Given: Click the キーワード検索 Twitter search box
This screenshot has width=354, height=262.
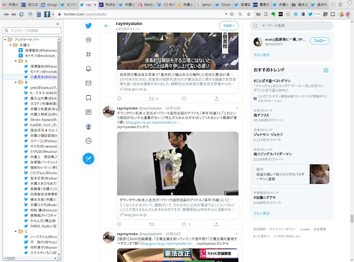Looking at the screenshot, I should point(291,25).
